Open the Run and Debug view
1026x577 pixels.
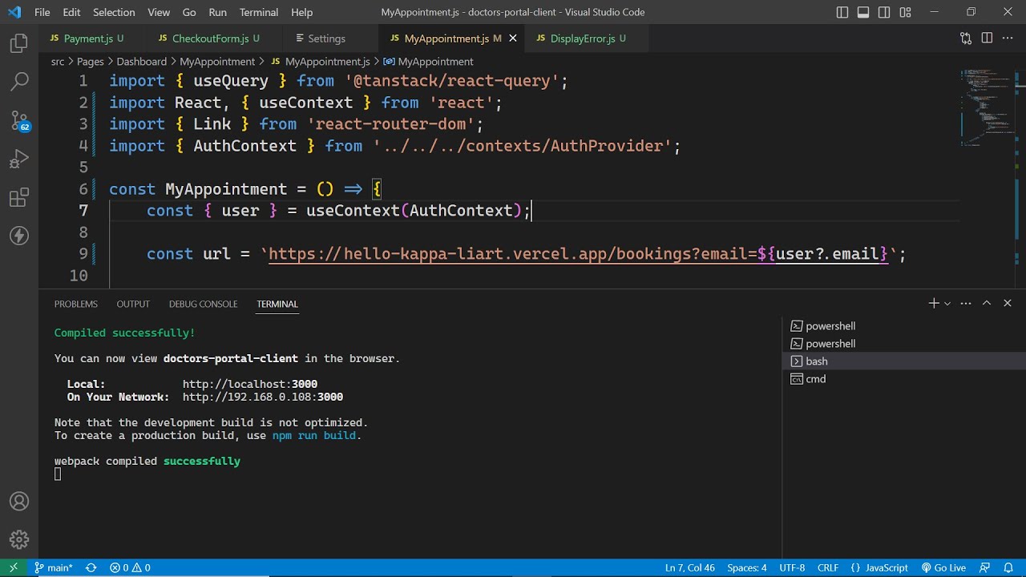pos(19,159)
